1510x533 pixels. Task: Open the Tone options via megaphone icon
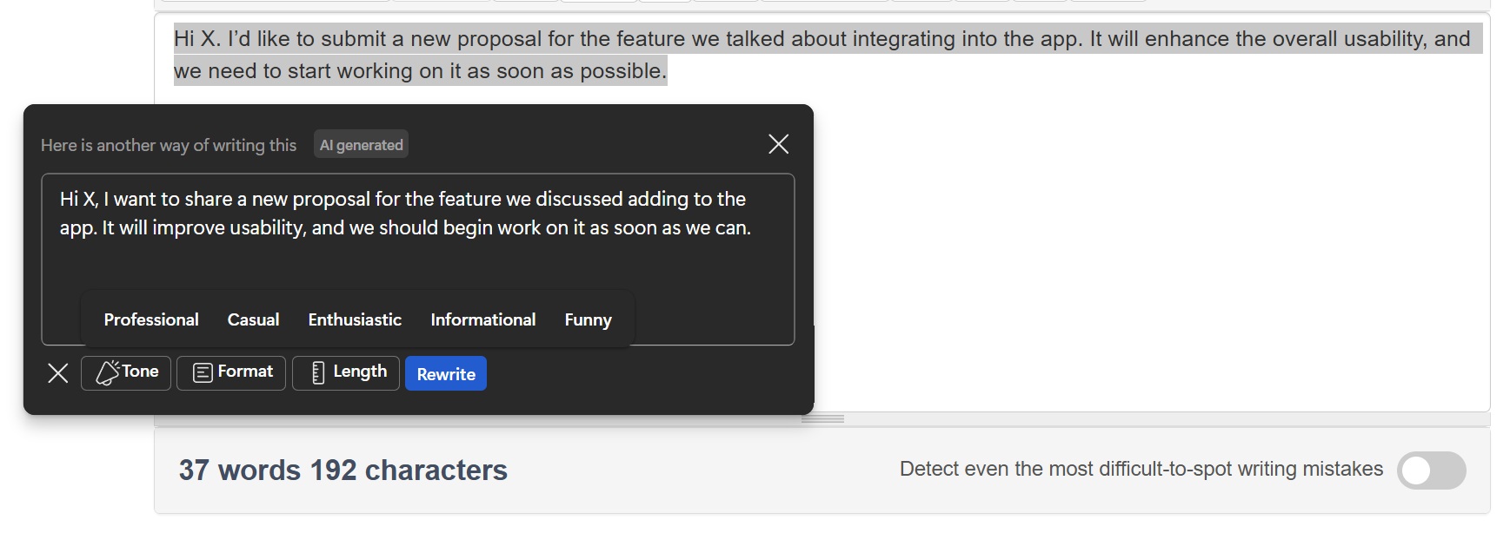126,372
